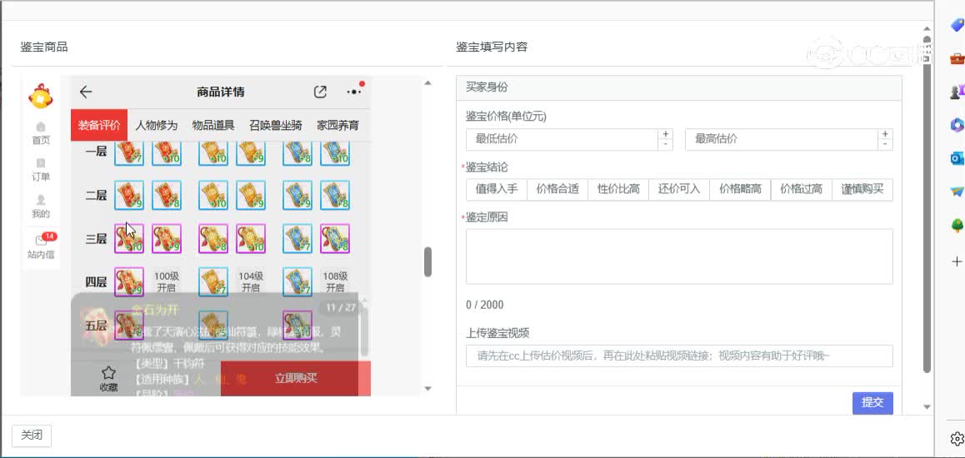Screen dimensions: 965x458
Task: Open the blue shopping tag icon in browser sidebar
Action: [957, 25]
